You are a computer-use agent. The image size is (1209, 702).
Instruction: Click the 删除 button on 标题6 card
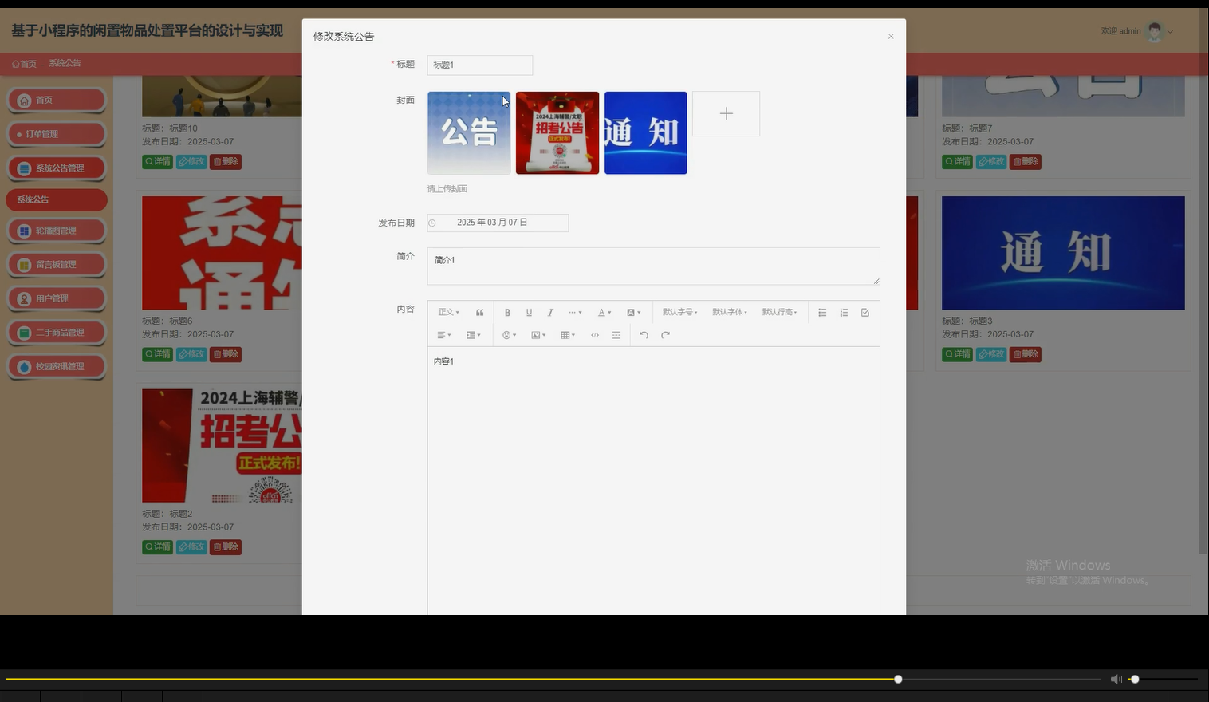coord(226,354)
